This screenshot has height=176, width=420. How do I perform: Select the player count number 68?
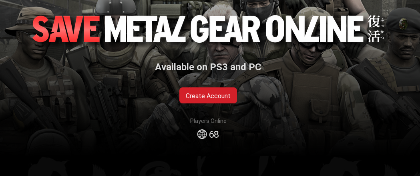[214, 134]
